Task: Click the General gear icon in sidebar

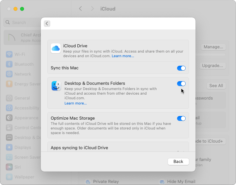Action: click(x=9, y=98)
